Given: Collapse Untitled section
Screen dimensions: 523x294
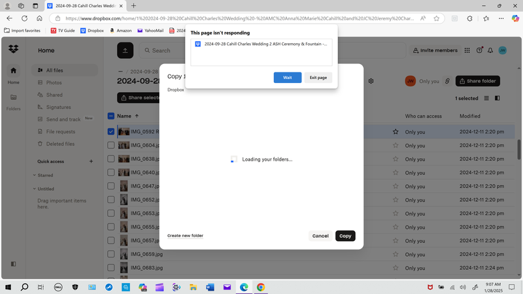Looking at the screenshot, I should (x=35, y=189).
